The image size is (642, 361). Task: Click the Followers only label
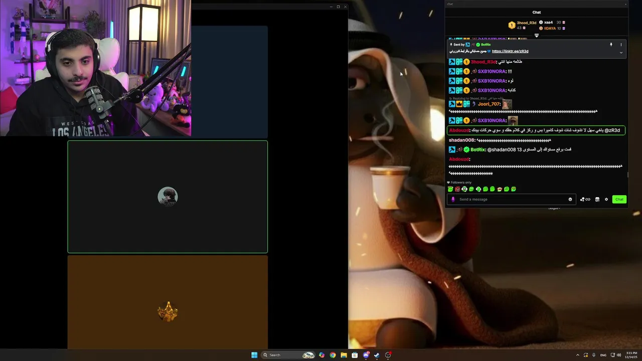pyautogui.click(x=461, y=183)
